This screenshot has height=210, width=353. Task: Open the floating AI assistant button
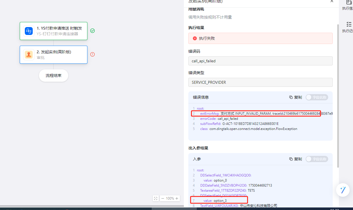(x=343, y=190)
